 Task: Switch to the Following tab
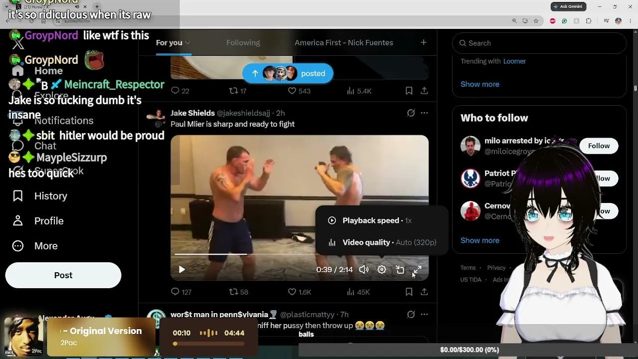[x=243, y=42]
